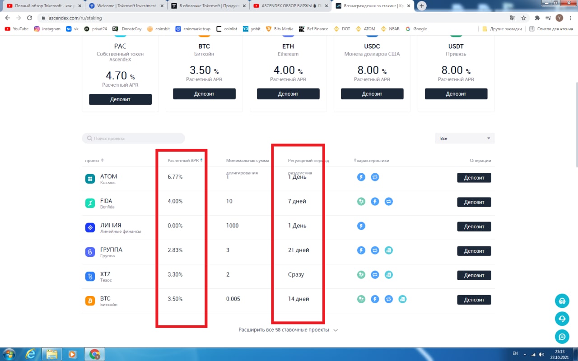Click the green characteristic icon in XTZ row
This screenshot has height=361, width=578.
(361, 275)
